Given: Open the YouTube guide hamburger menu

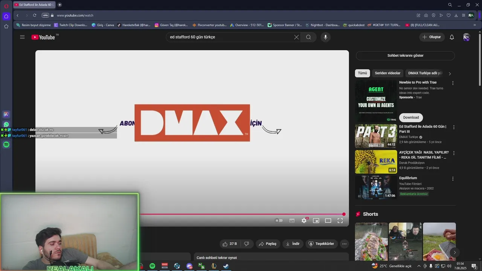Looking at the screenshot, I should 22,37.
